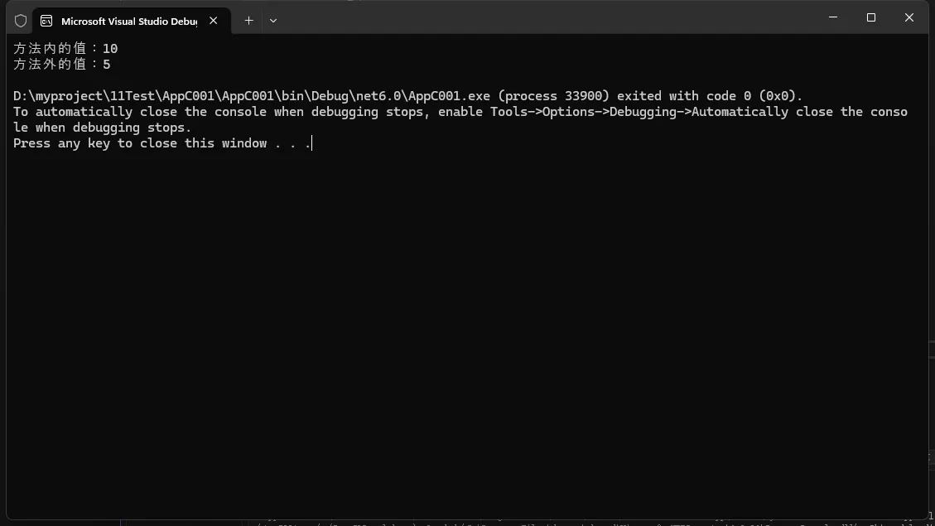
Task: Expand the new tab profile dropdown chevron
Action: [273, 21]
